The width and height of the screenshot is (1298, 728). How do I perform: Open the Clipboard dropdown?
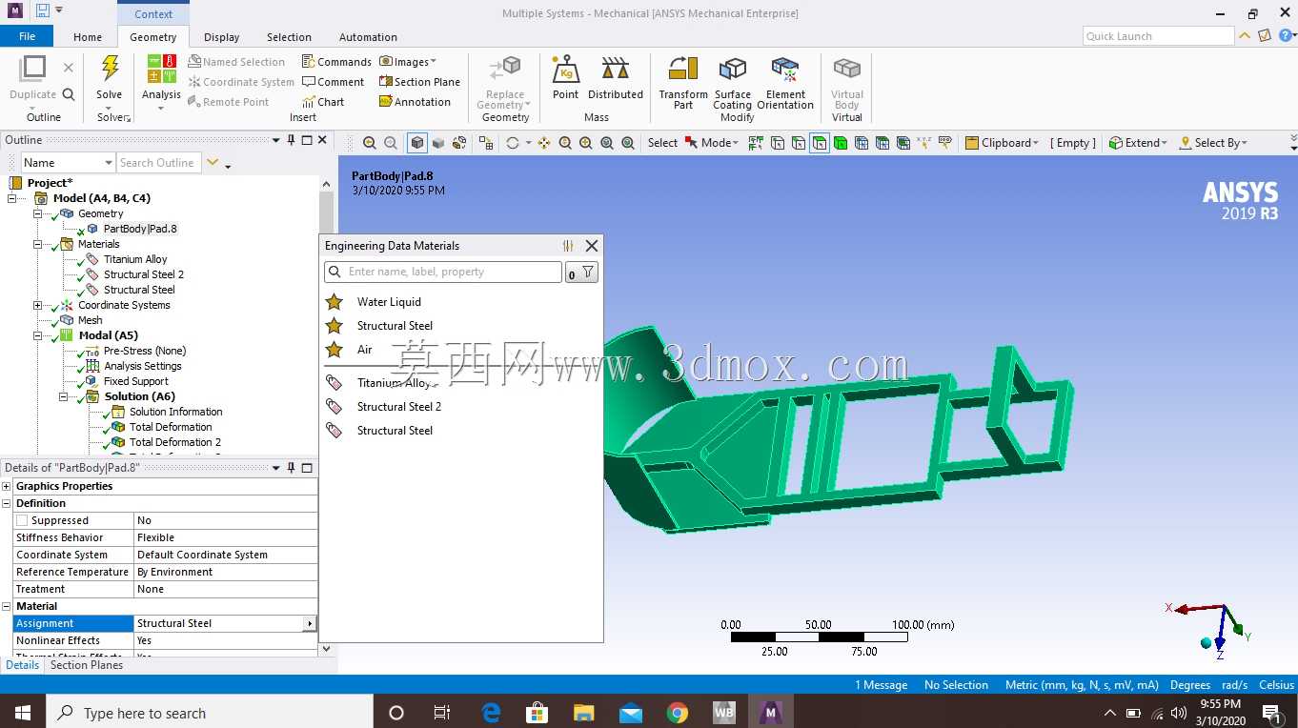coord(1003,143)
